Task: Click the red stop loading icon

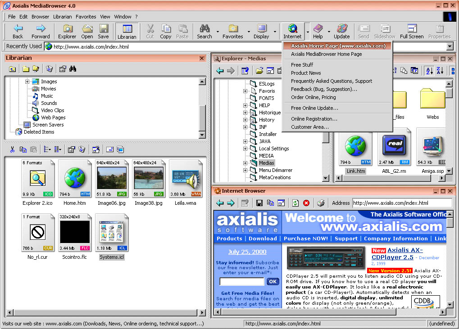Action: (306, 203)
